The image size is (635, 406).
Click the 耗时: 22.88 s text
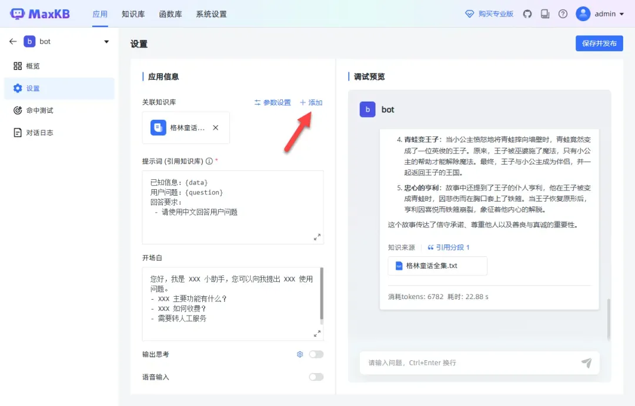(468, 297)
